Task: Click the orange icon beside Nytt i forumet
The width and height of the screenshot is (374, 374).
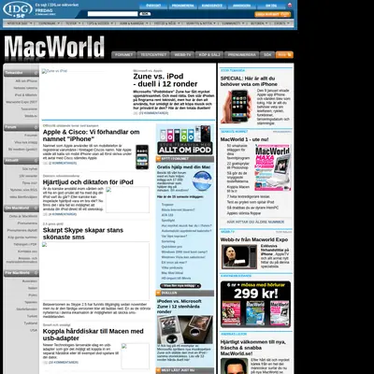Action: point(158,159)
